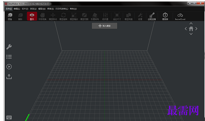The width and height of the screenshot is (205, 121).
Task: Click the upload export icon in sidebar
Action: click(x=9, y=77)
